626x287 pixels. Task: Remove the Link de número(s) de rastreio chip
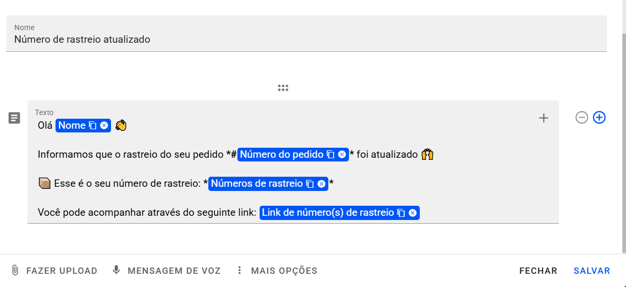click(413, 213)
